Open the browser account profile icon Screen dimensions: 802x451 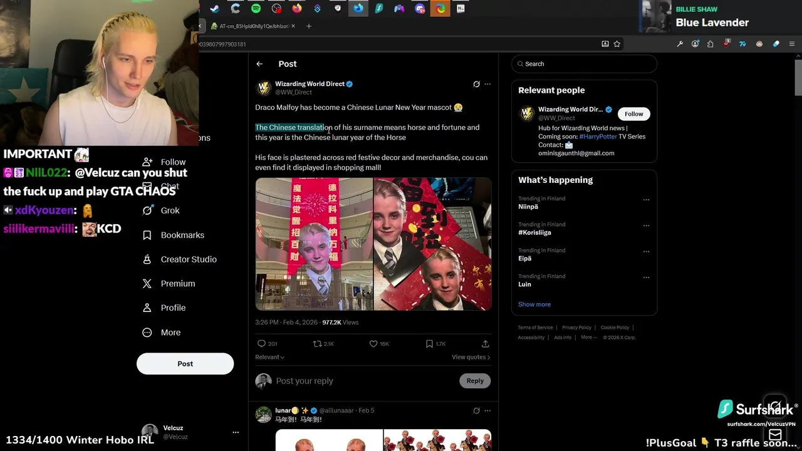695,44
